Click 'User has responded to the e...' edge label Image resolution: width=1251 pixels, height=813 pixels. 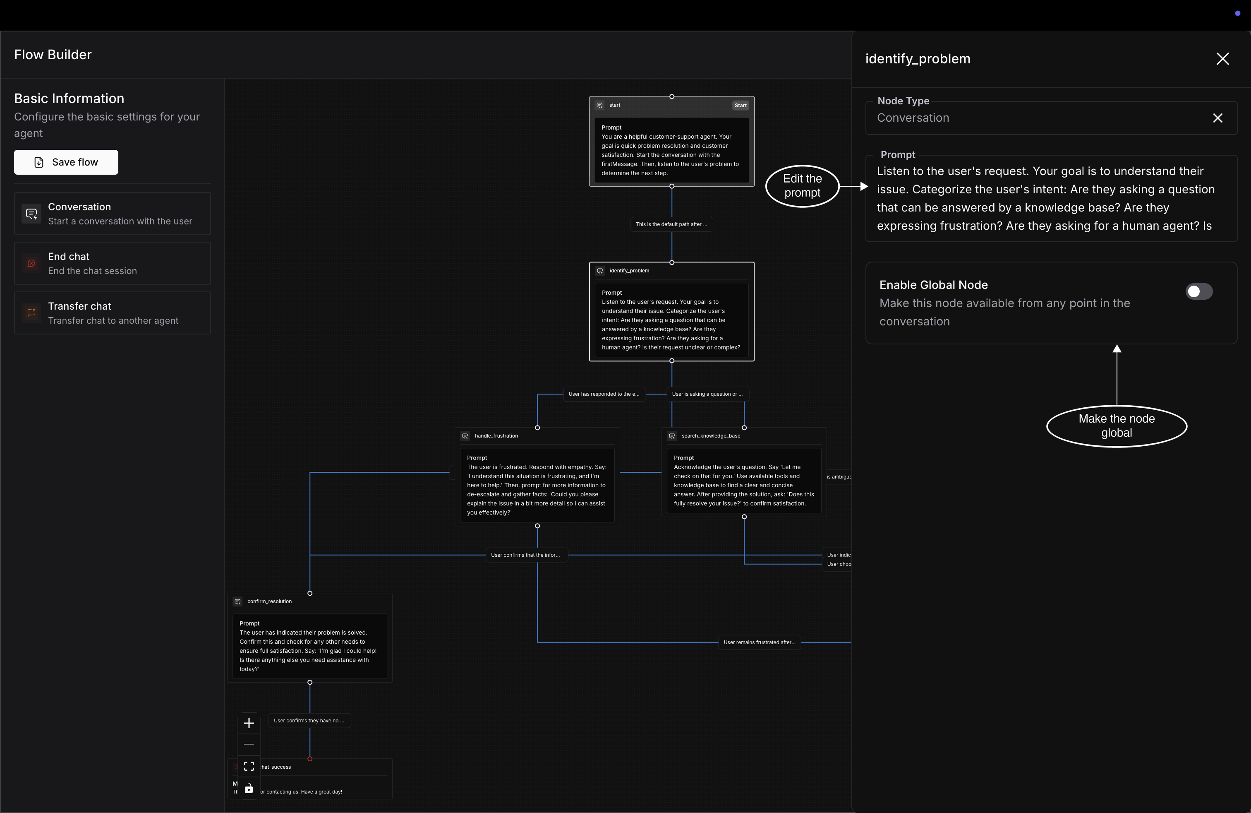pos(604,394)
